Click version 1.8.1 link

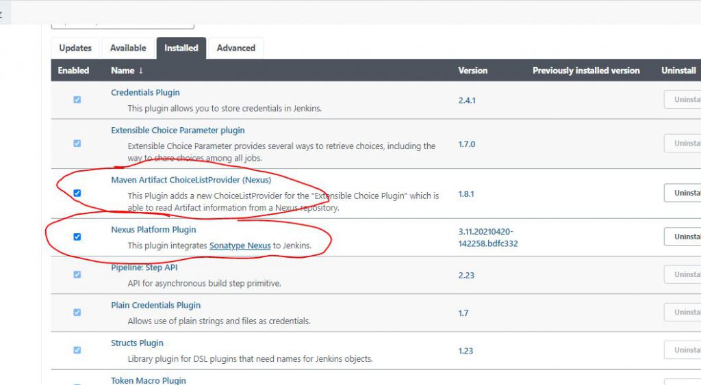pos(466,194)
